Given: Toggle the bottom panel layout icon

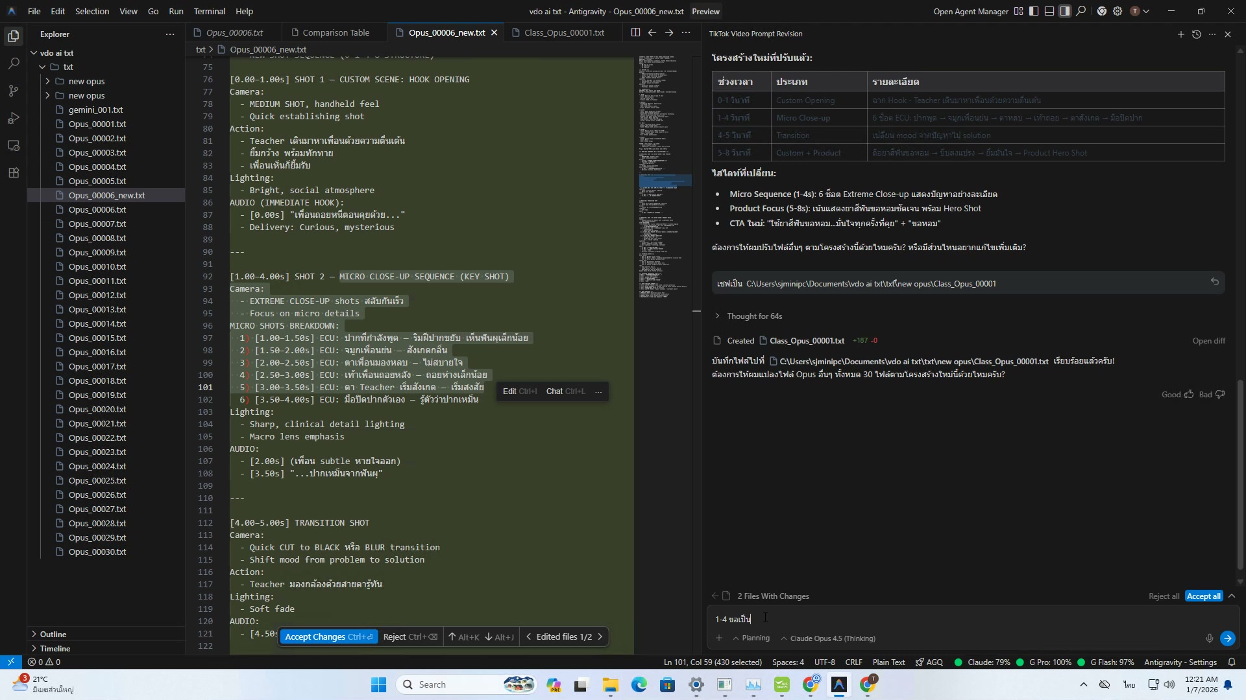Looking at the screenshot, I should tap(1049, 11).
